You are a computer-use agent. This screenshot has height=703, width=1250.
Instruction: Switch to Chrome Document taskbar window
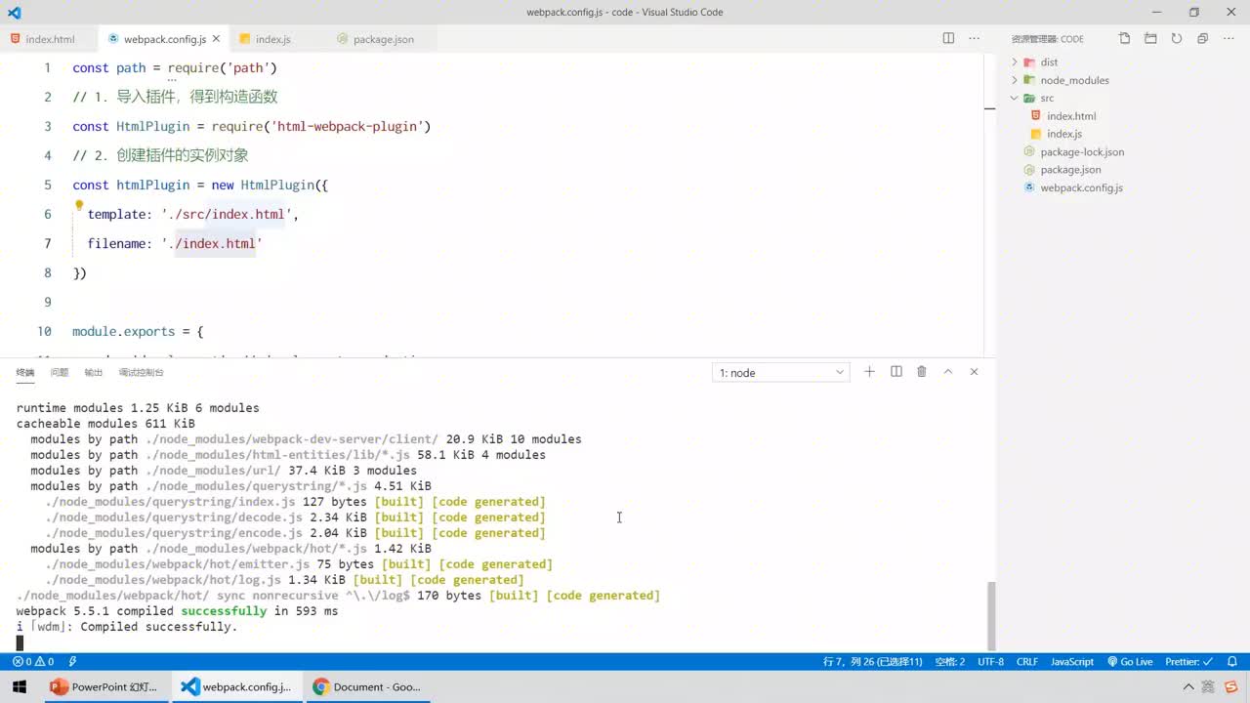pyautogui.click(x=367, y=687)
